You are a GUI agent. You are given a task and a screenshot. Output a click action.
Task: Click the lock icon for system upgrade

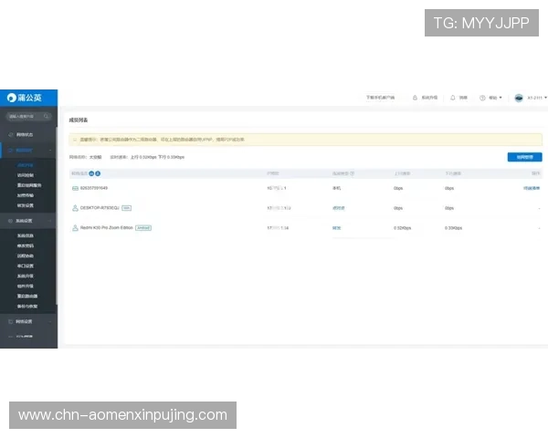click(x=415, y=97)
